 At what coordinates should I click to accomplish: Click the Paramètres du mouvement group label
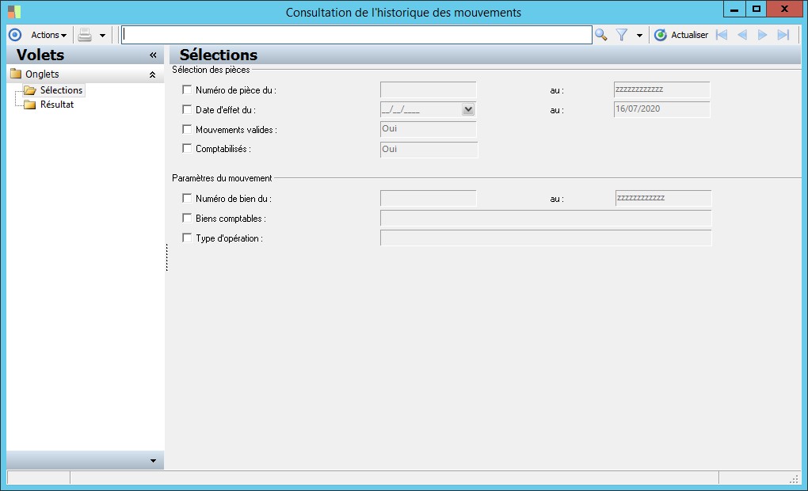click(x=222, y=178)
